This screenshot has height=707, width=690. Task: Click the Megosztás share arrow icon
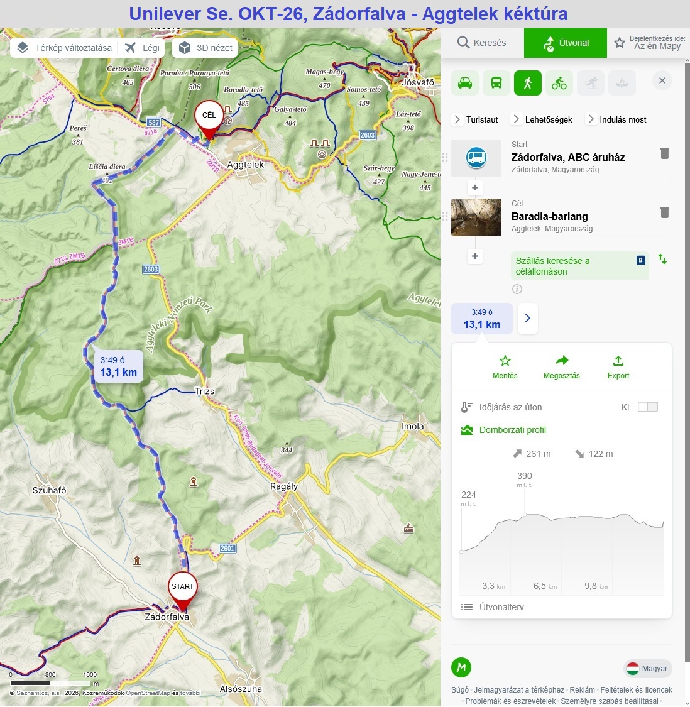coord(562,361)
